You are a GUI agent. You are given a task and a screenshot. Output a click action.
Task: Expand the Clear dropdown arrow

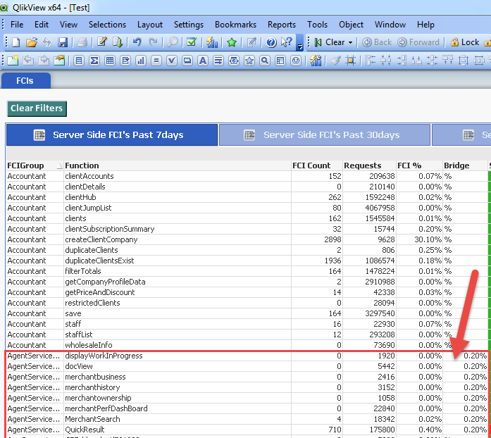click(x=351, y=42)
